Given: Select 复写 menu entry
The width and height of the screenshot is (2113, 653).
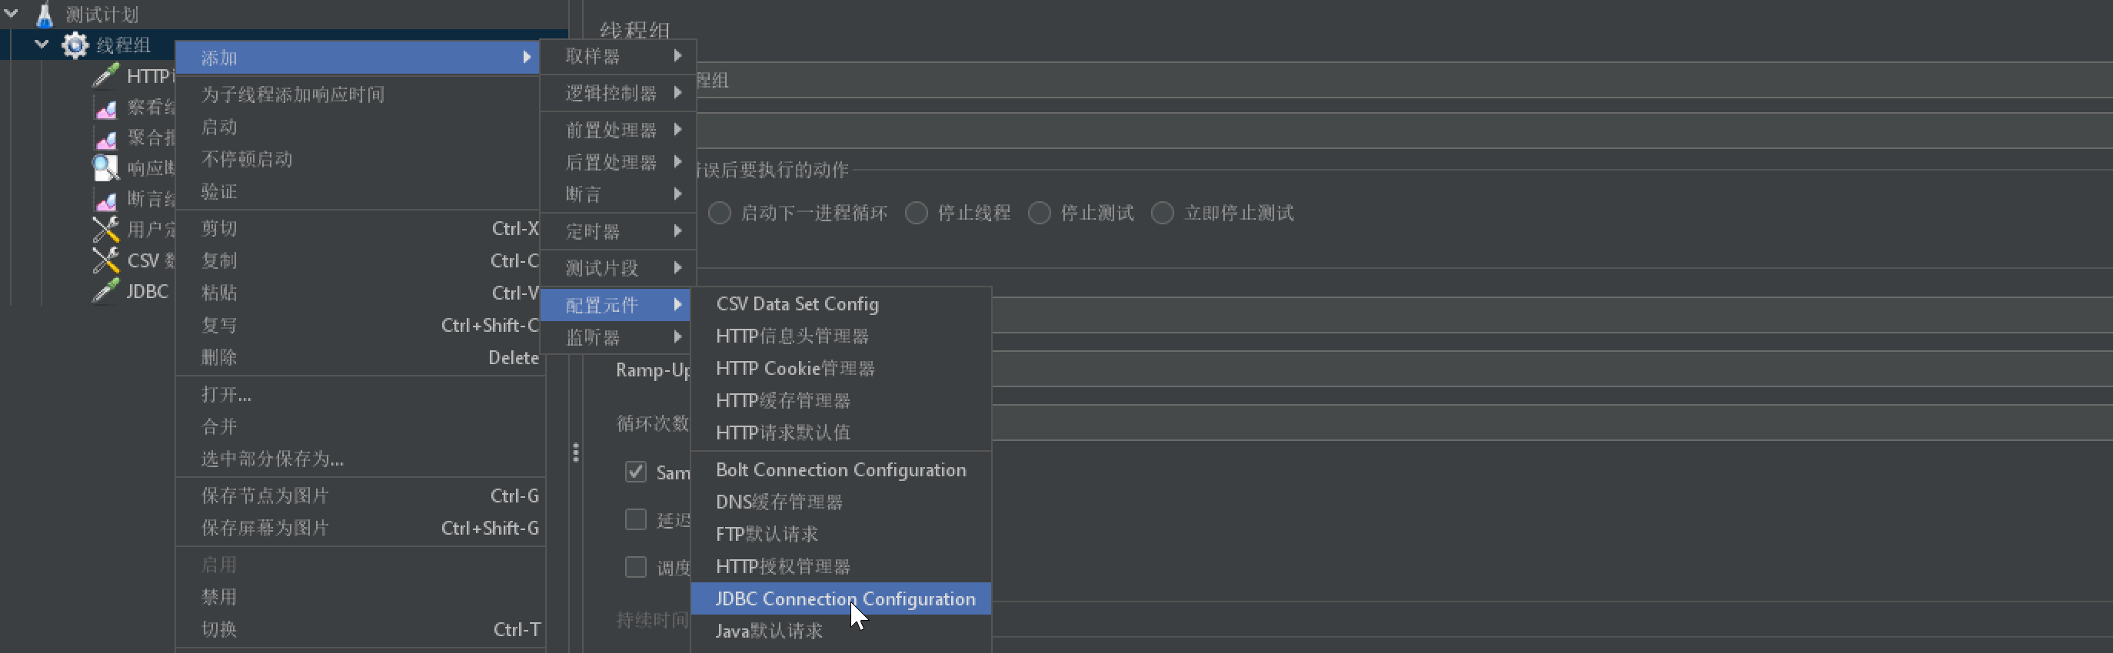Looking at the screenshot, I should [x=359, y=325].
